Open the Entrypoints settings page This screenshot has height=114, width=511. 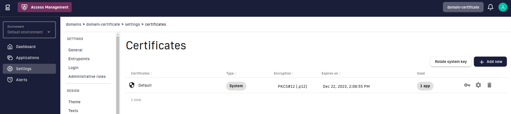(x=79, y=59)
